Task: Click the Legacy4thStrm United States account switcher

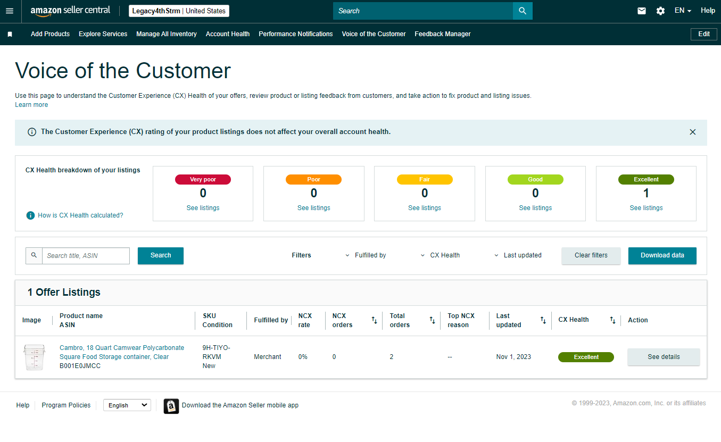Action: [179, 11]
